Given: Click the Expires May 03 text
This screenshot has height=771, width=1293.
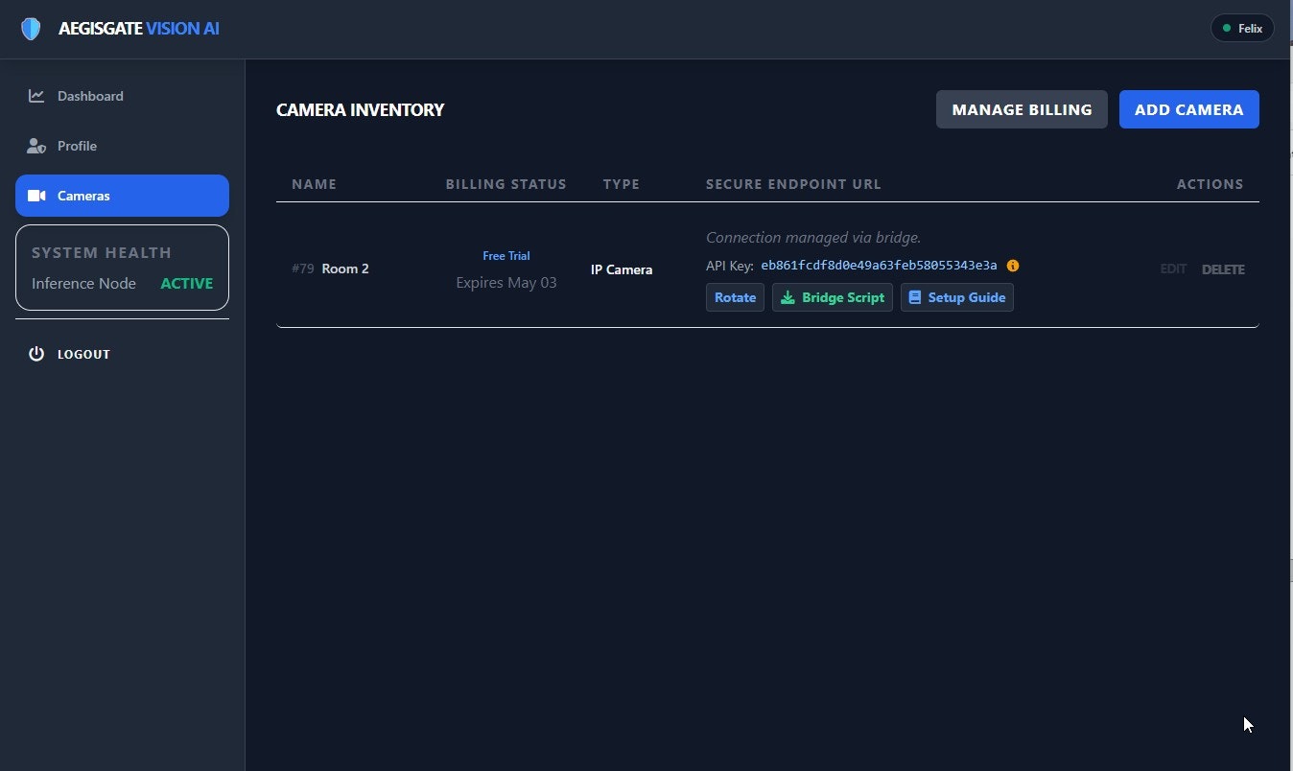Looking at the screenshot, I should [x=506, y=283].
